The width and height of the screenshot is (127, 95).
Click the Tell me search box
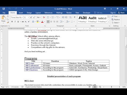[99, 13]
